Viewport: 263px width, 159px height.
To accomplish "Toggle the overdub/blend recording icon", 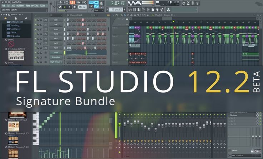I will click(78, 2).
